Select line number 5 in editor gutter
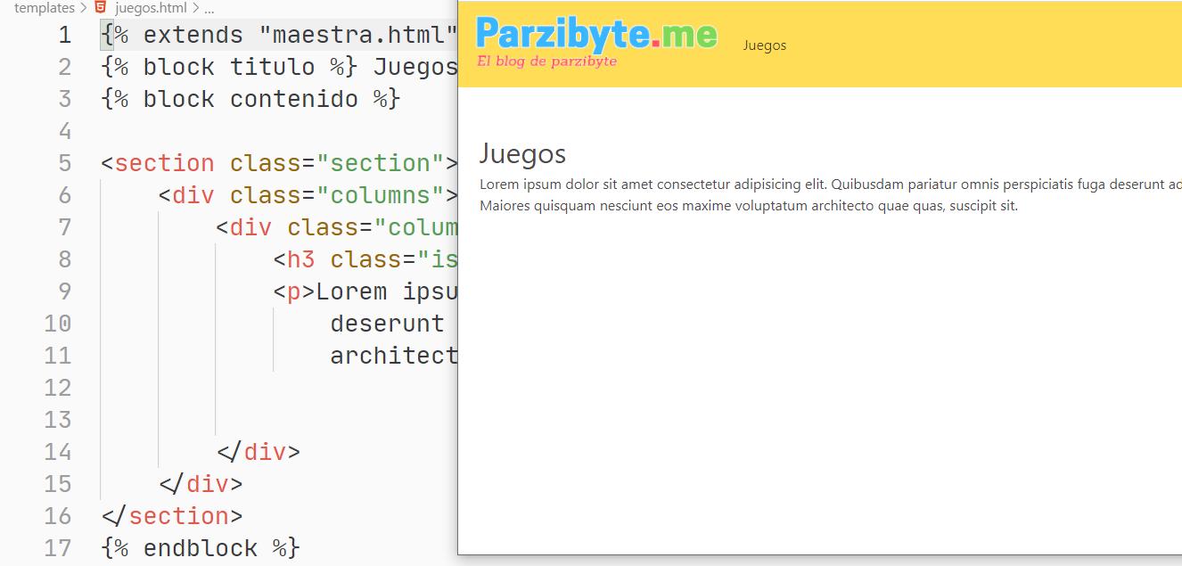1182x566 pixels. pos(64,163)
